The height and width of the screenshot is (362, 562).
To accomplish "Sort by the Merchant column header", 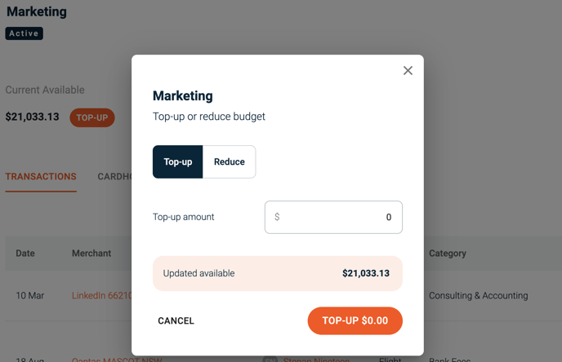I will pyautogui.click(x=91, y=254).
